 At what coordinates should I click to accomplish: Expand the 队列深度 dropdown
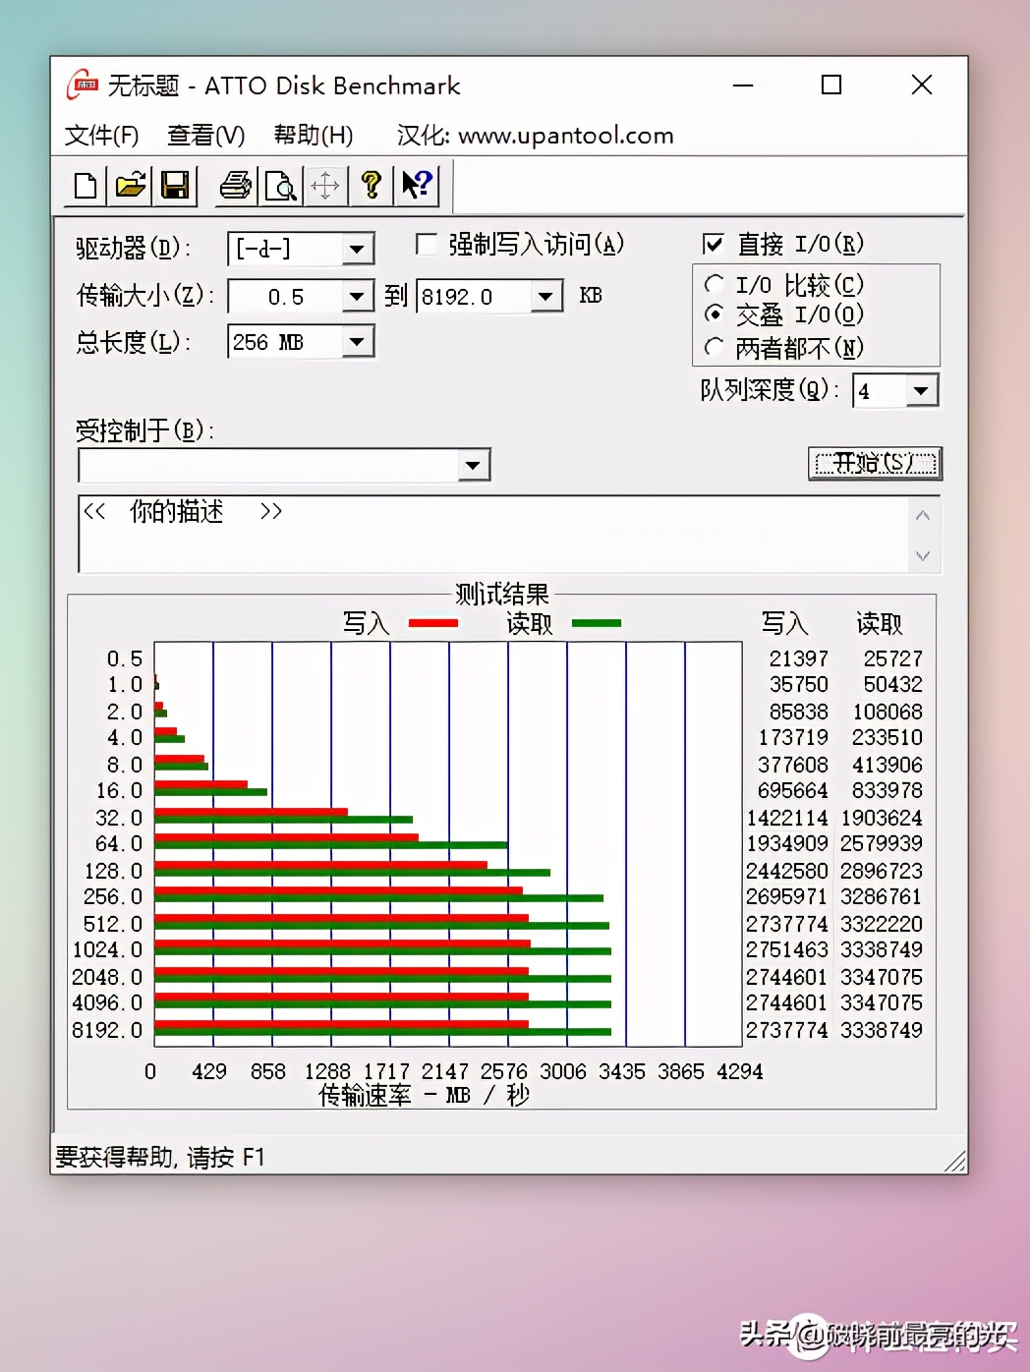920,390
